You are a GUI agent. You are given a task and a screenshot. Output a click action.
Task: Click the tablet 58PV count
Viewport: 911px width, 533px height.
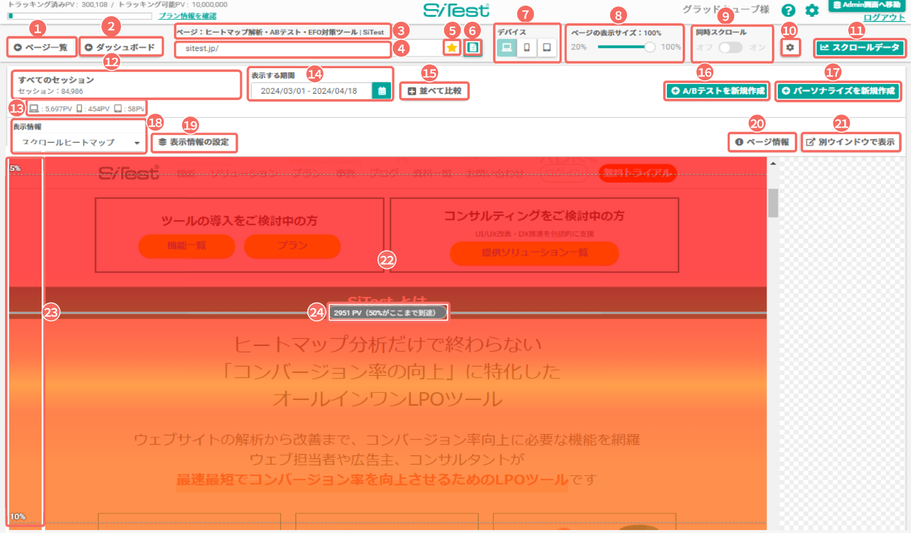click(x=129, y=108)
